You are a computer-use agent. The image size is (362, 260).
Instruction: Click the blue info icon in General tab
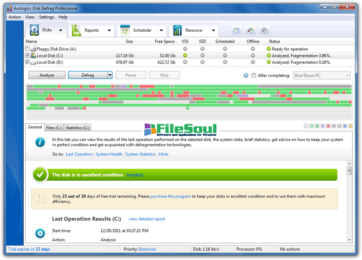click(40, 142)
